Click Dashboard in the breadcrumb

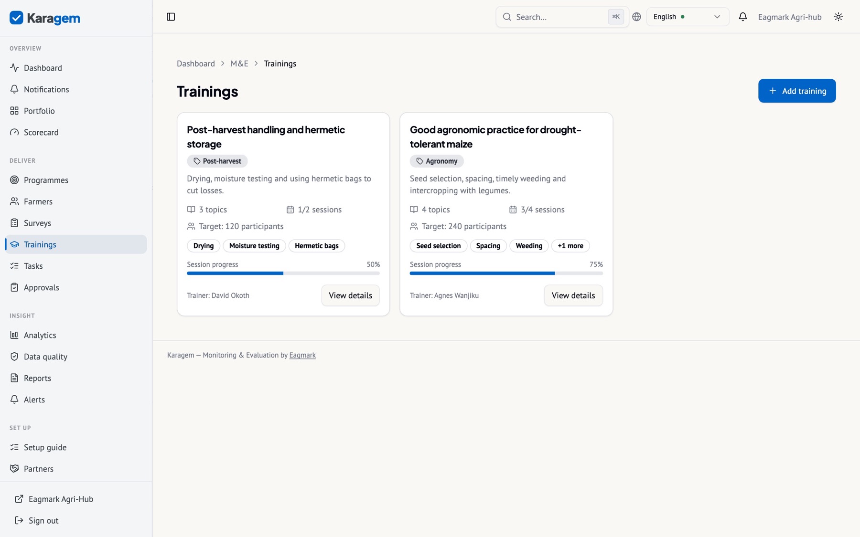tap(196, 63)
